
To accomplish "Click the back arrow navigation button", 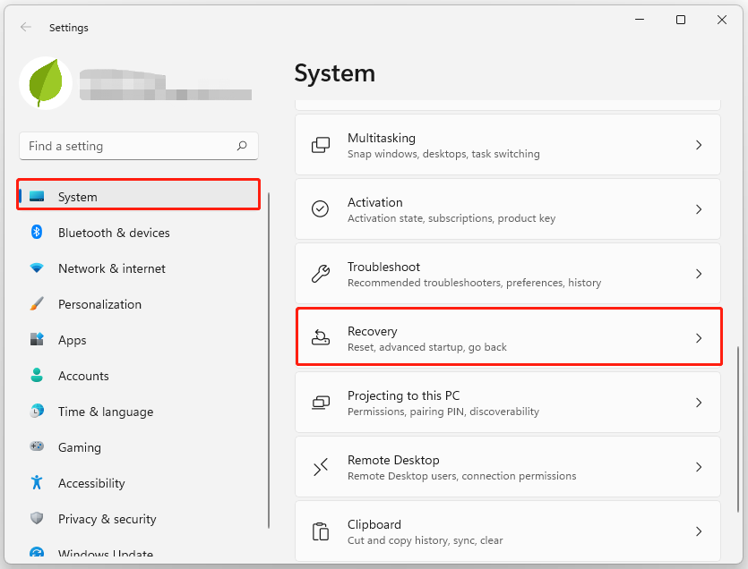I will tap(26, 27).
